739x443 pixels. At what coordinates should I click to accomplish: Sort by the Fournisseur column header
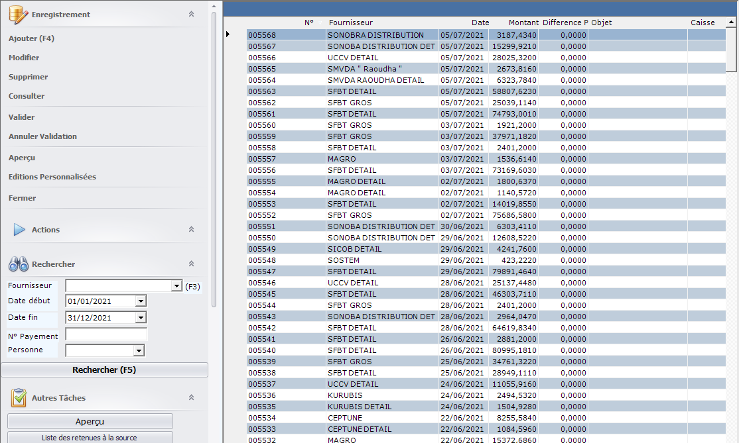click(x=351, y=23)
